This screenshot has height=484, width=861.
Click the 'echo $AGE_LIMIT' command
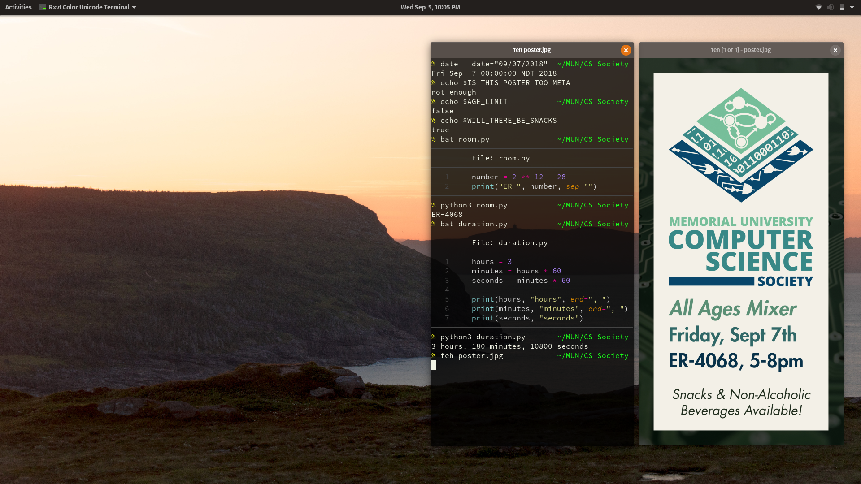[474, 102]
